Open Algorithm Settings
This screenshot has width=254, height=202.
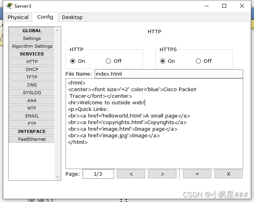[32, 46]
